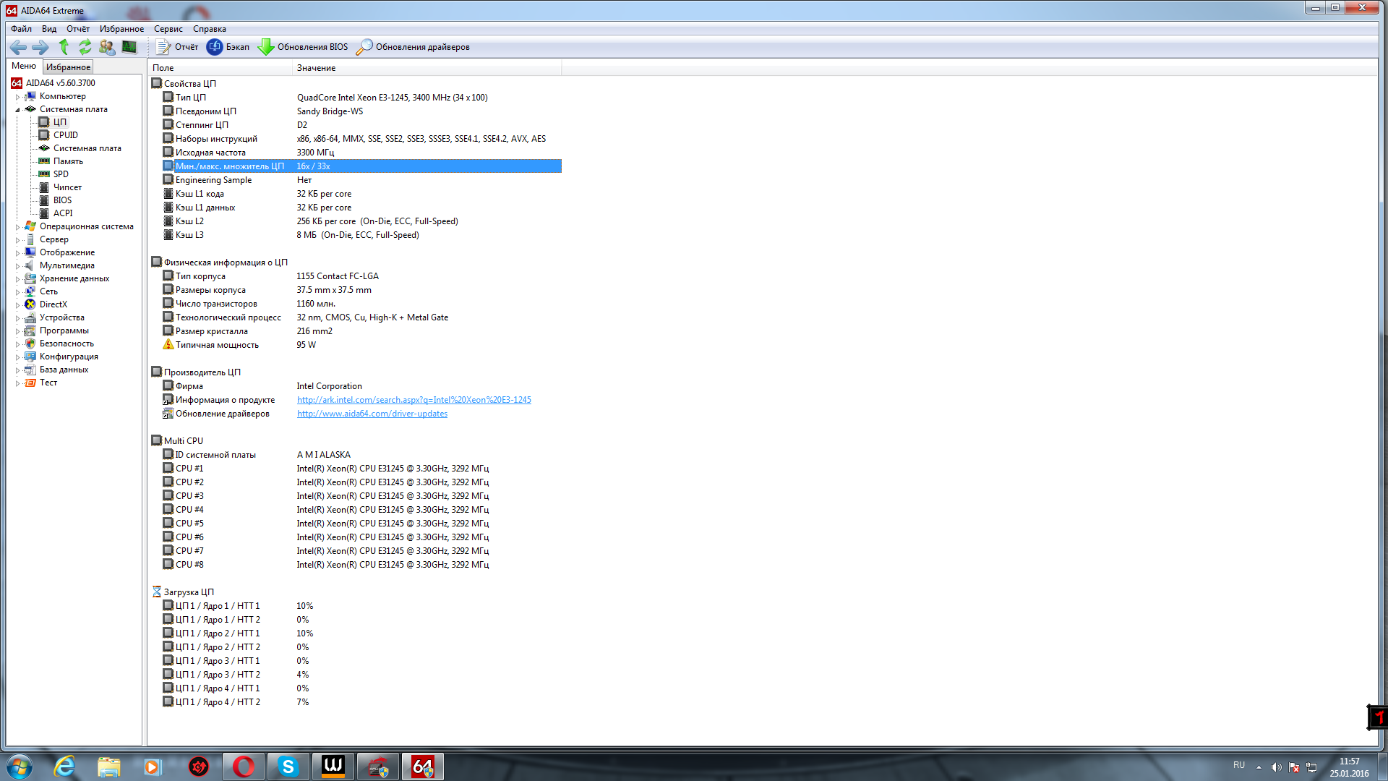
Task: Click the Бэкап backup toolbar icon
Action: pos(215,47)
